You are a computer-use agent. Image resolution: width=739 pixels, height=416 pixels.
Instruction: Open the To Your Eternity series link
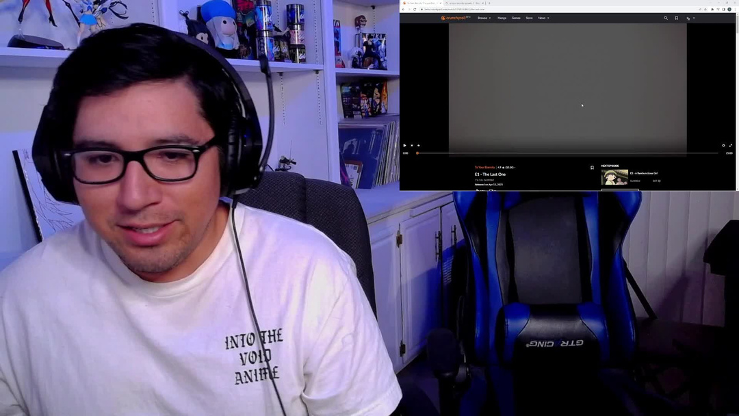click(x=484, y=167)
